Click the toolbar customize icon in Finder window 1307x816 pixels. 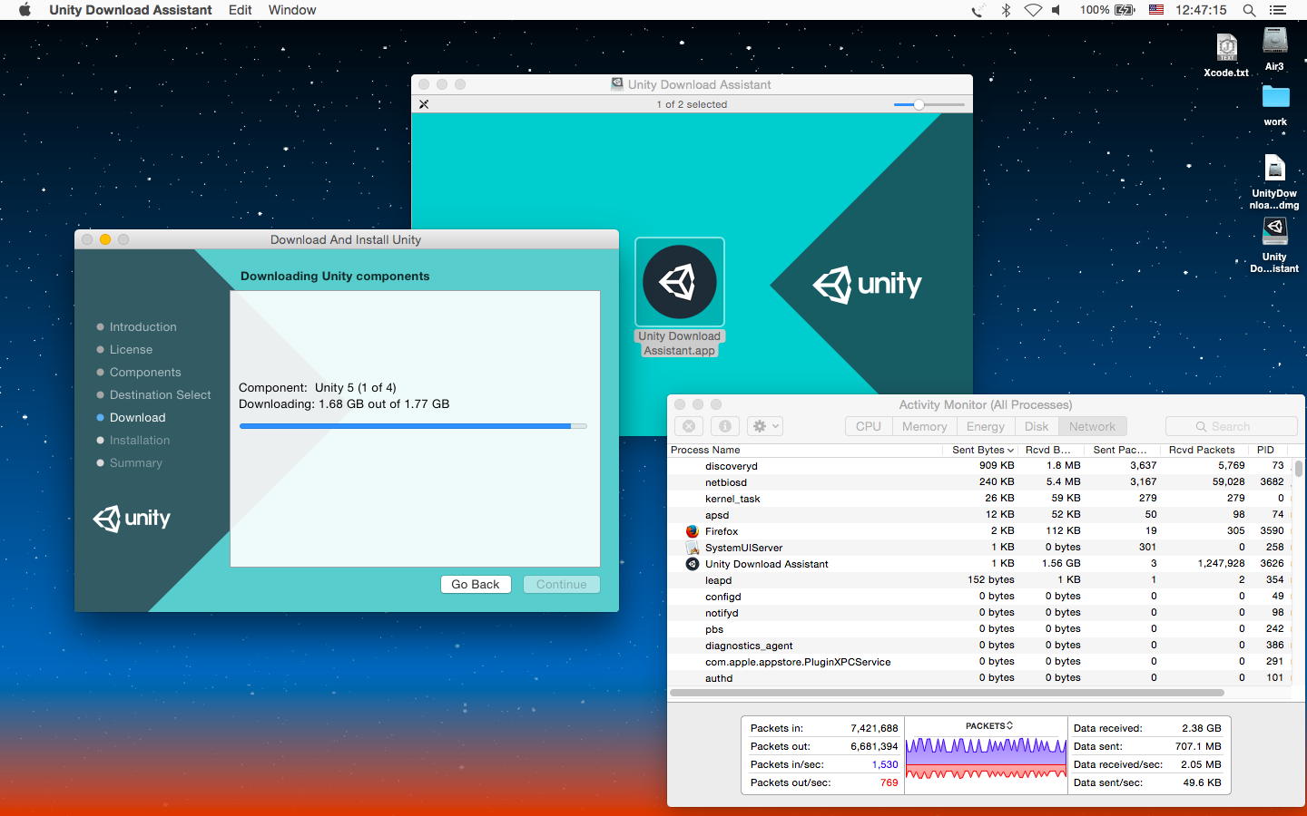click(x=424, y=104)
